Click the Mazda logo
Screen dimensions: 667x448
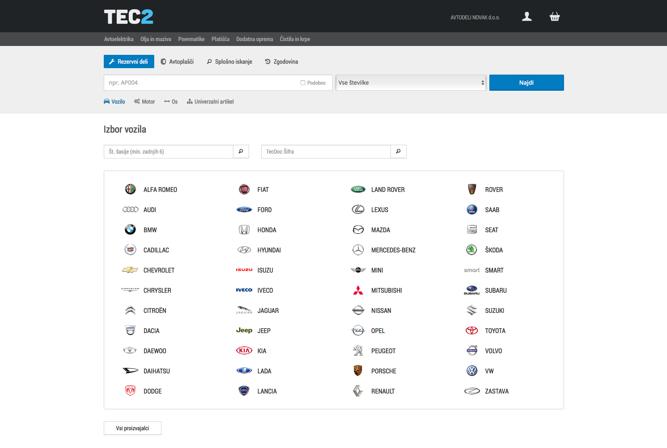pyautogui.click(x=358, y=229)
